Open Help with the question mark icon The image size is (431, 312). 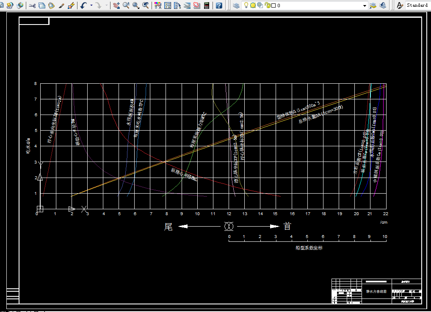(219, 5)
